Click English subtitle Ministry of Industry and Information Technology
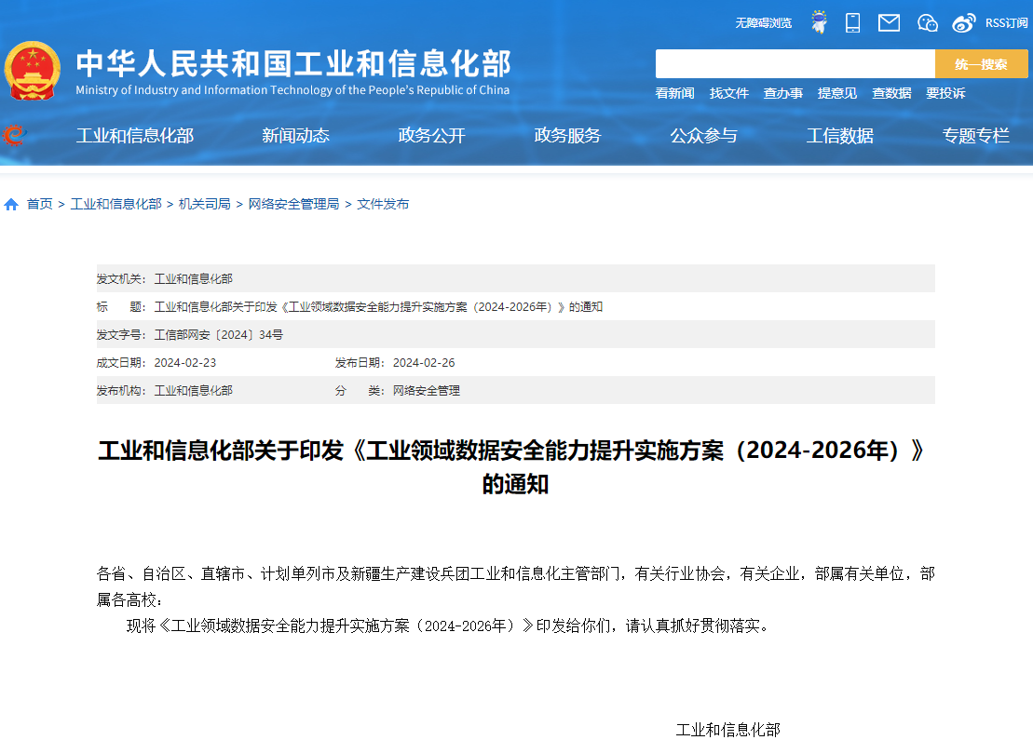This screenshot has width=1033, height=740. tap(292, 90)
